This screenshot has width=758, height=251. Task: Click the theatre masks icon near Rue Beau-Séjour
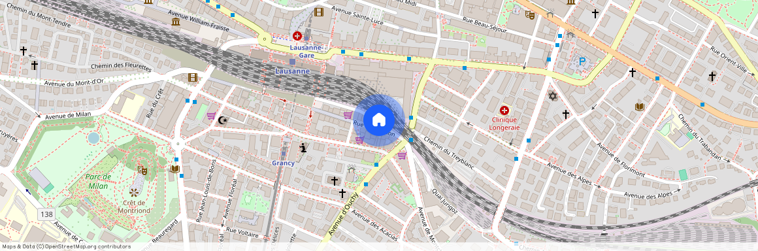click(x=531, y=15)
